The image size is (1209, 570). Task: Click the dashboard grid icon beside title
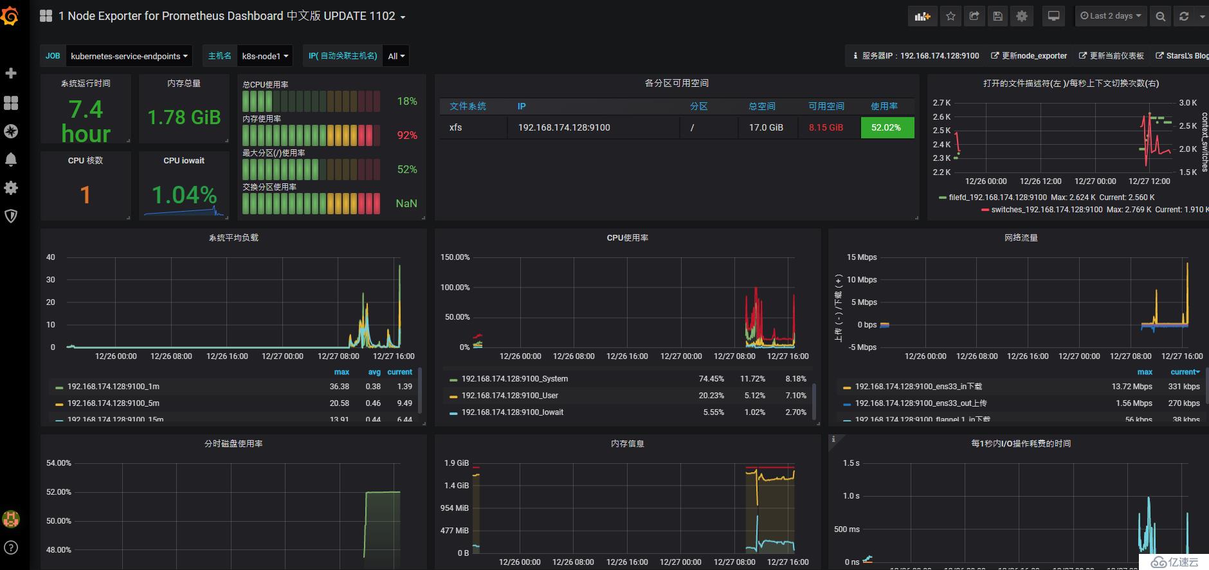tap(46, 16)
